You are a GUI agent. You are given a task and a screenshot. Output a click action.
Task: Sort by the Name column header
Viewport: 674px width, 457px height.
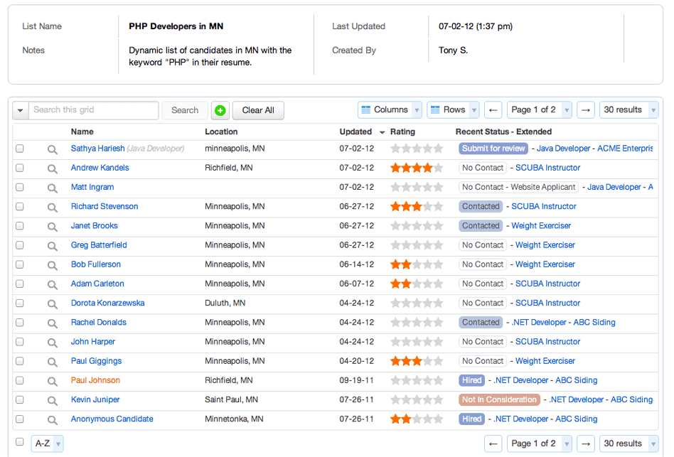[x=82, y=132]
